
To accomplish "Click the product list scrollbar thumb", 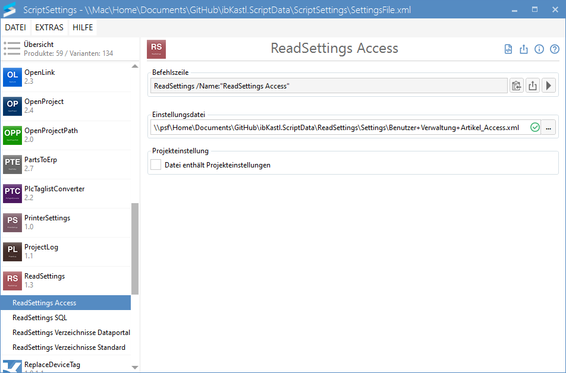I will click(135, 248).
